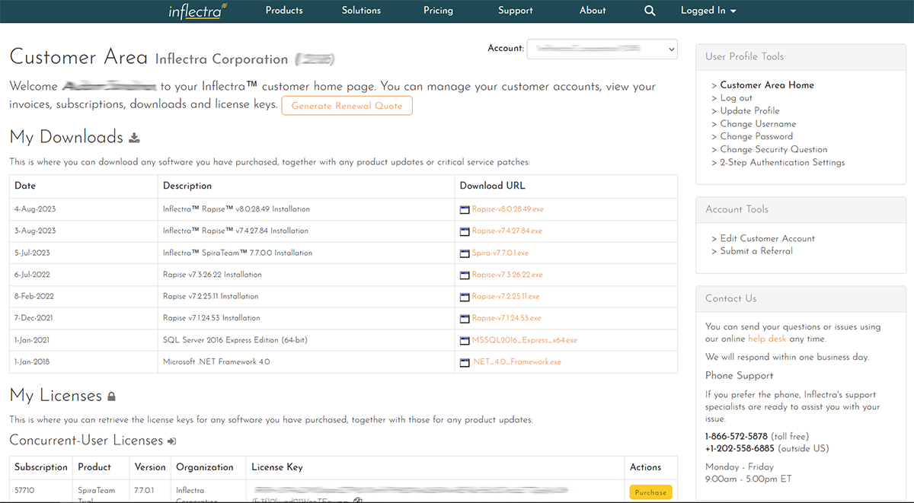Click the Inflectra logo in header
This screenshot has width=914, height=503.
197,11
